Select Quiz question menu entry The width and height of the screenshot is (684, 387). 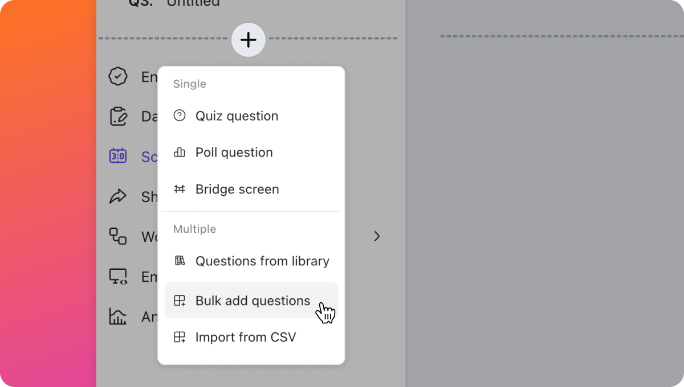pyautogui.click(x=251, y=116)
